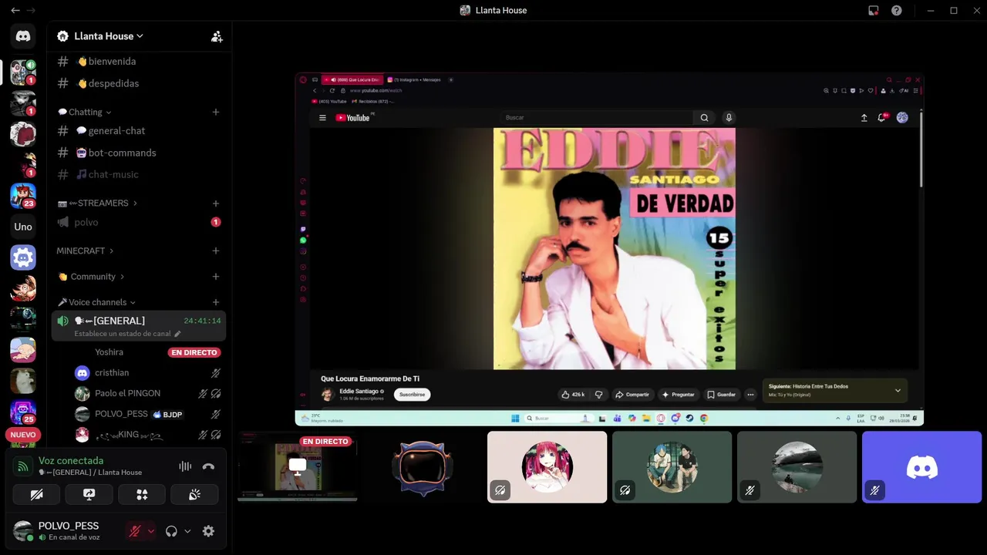Screen dimensions: 987x555
Task: Open the server icon with badge 23
Action: (23, 196)
